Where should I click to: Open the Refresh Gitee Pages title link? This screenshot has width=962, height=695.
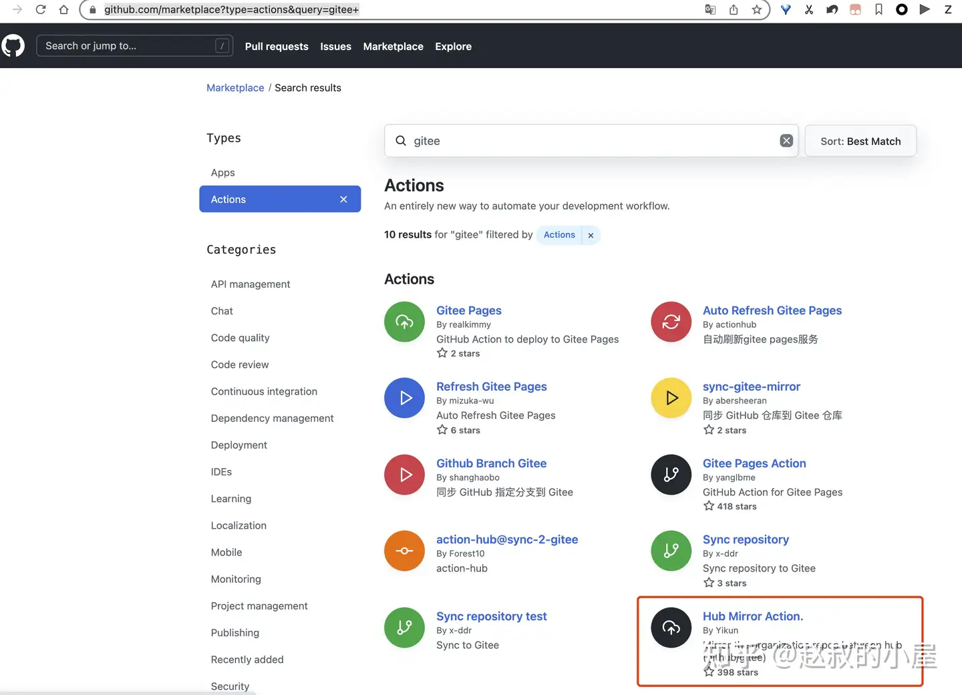pyautogui.click(x=492, y=387)
